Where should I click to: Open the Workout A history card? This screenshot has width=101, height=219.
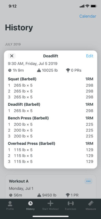(51, 187)
